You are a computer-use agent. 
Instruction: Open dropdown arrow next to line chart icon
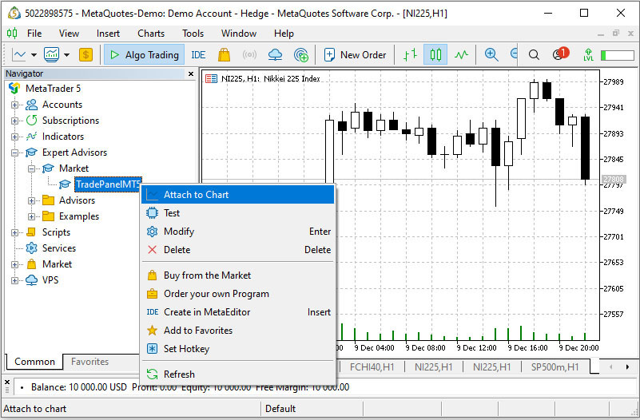34,54
